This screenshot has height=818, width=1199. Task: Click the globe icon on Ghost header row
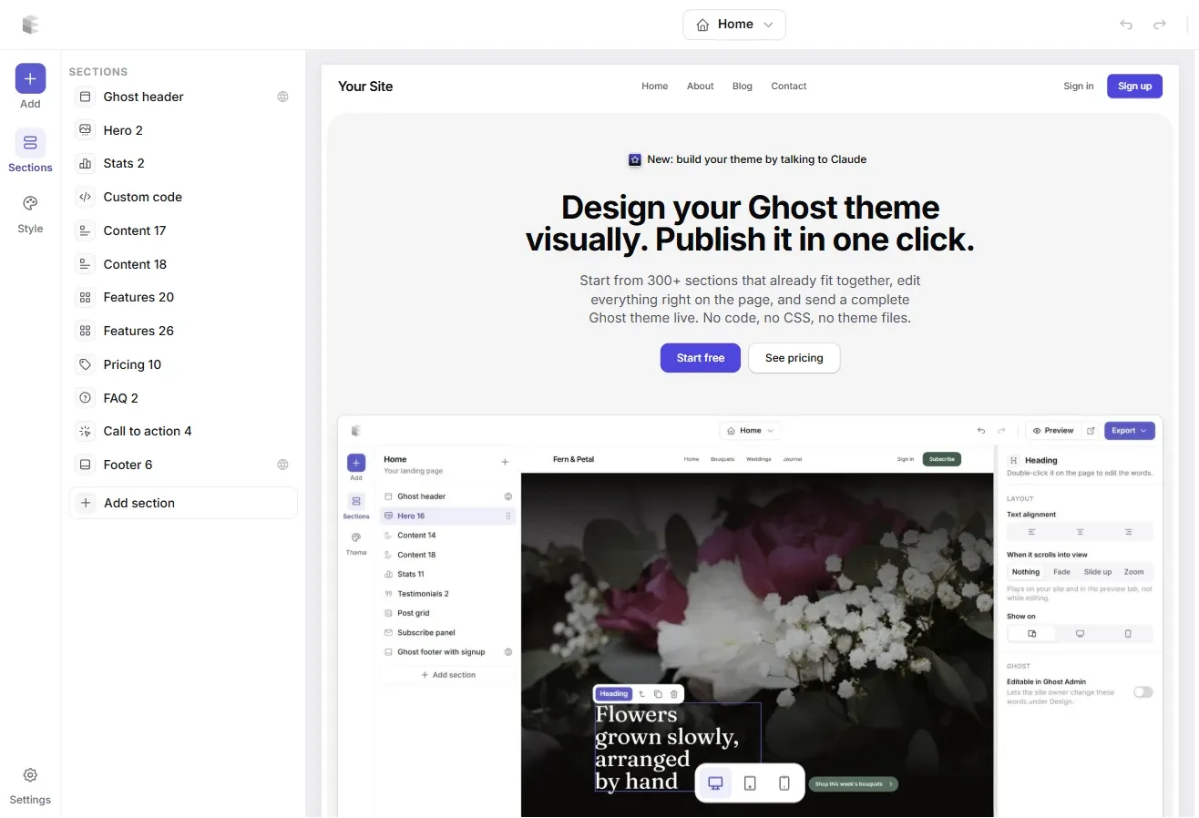tap(283, 97)
